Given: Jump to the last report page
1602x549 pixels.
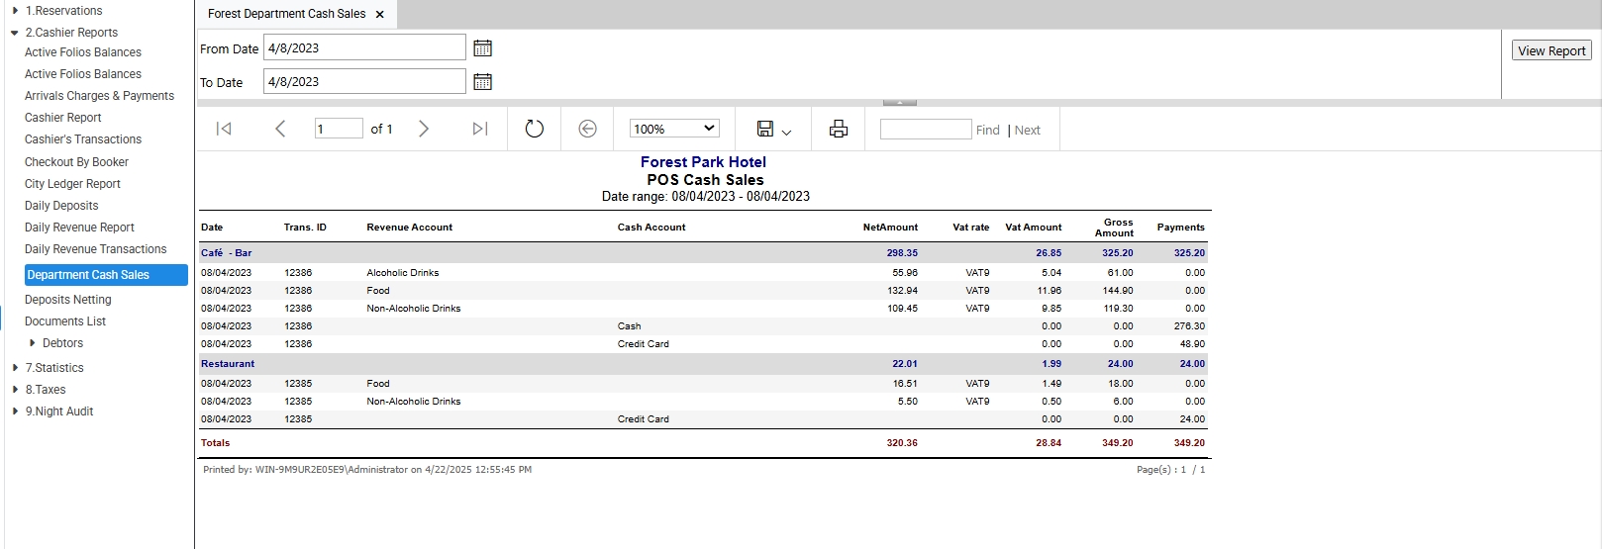Looking at the screenshot, I should pos(480,129).
